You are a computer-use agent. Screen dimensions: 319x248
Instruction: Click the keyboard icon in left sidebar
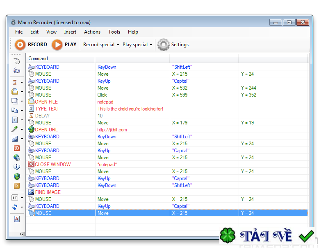[x=16, y=70]
